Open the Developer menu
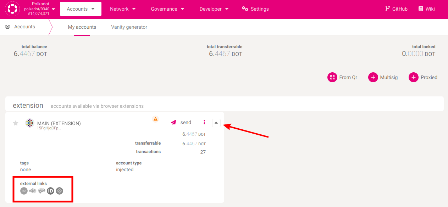The image size is (448, 207). click(214, 9)
